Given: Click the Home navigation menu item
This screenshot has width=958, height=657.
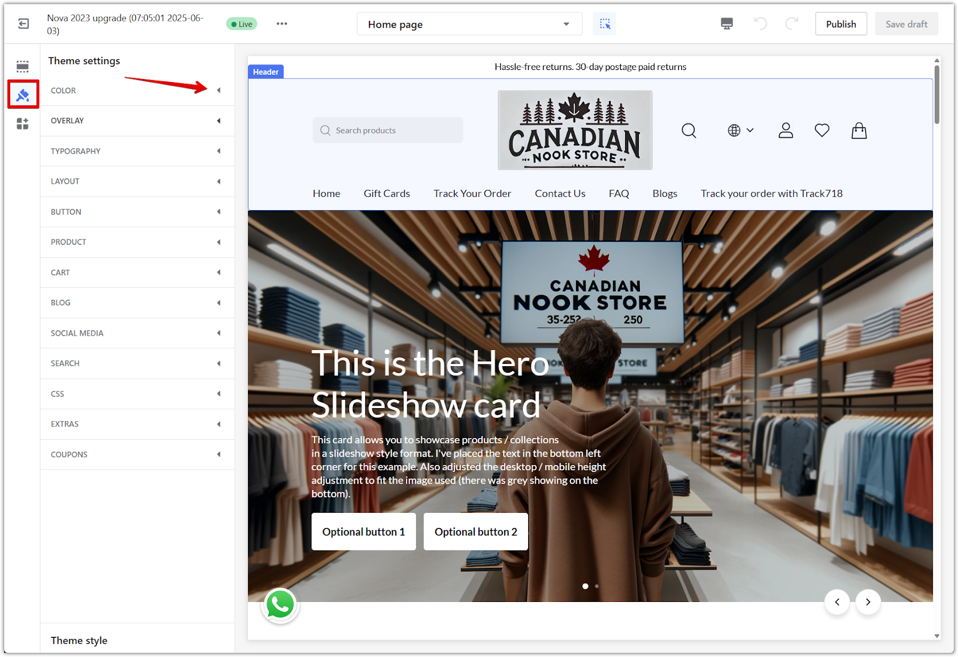Looking at the screenshot, I should click(326, 193).
